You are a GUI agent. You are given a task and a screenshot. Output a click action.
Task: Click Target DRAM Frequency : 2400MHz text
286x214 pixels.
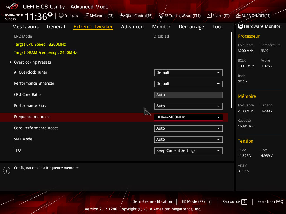[x=46, y=53]
